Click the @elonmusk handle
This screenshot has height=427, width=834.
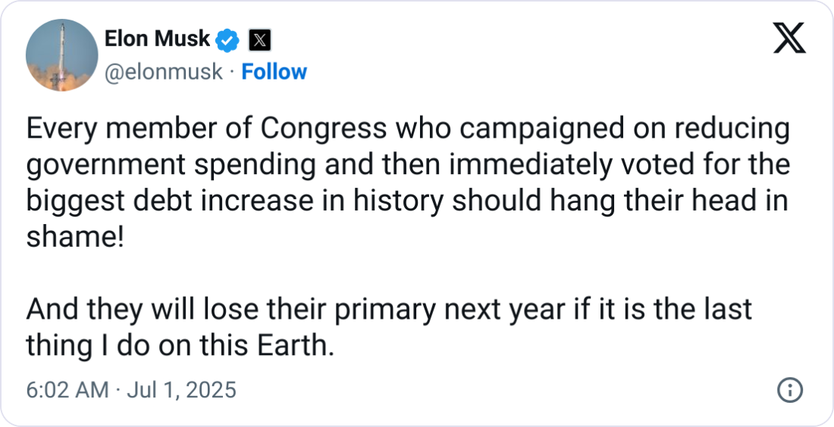pos(162,72)
